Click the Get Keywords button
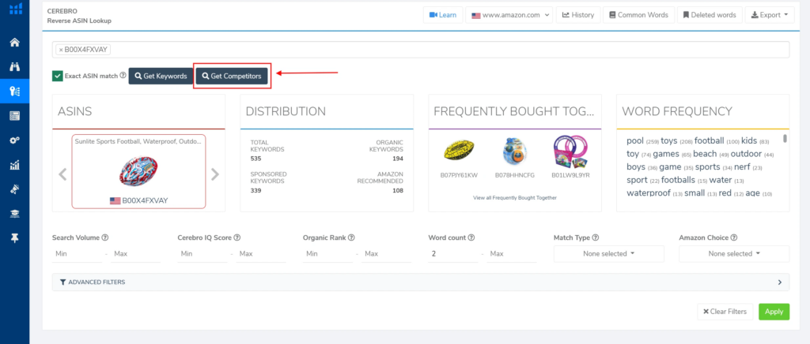The height and width of the screenshot is (344, 810). [161, 77]
